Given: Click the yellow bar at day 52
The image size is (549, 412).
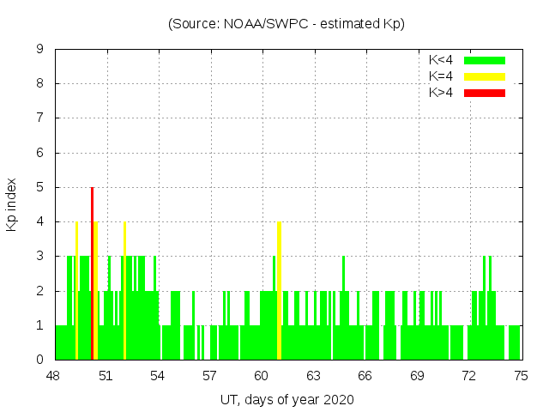Looking at the screenshot, I should point(124,290).
